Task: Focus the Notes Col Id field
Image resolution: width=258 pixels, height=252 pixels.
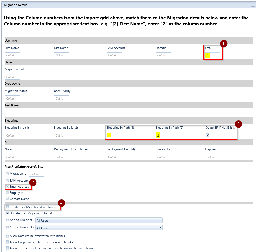Action: click(12, 157)
